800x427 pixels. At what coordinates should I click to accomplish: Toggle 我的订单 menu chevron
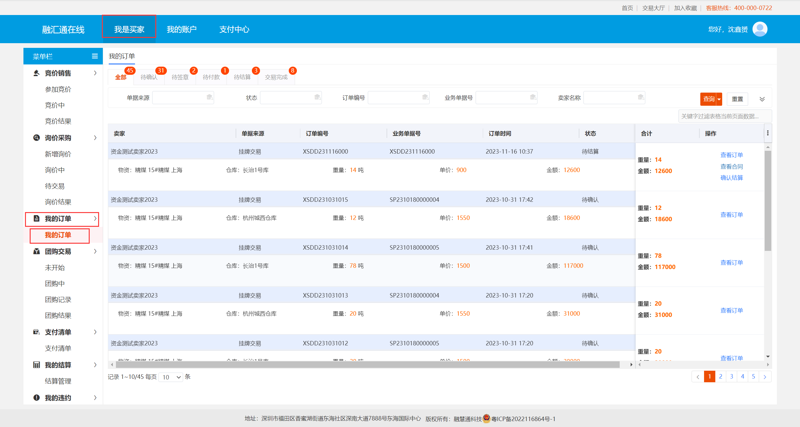(x=95, y=218)
